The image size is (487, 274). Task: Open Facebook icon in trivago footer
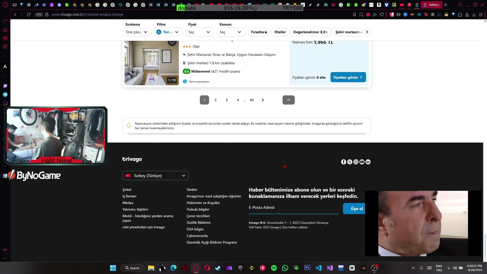coord(344,162)
